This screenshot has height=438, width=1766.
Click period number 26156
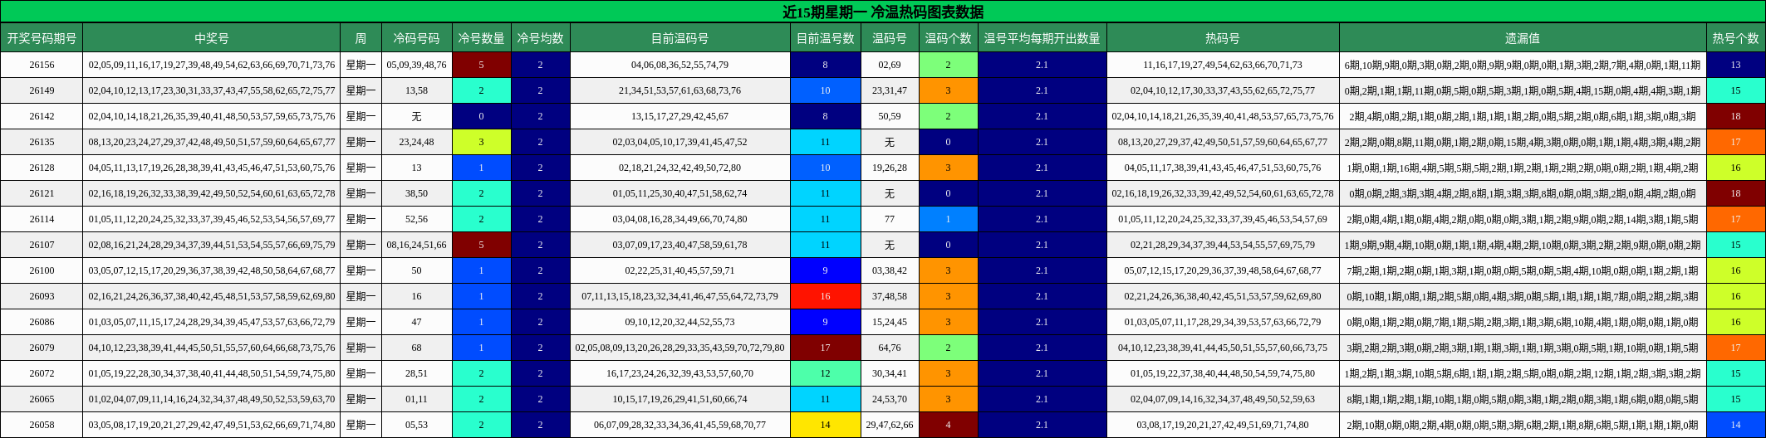42,65
